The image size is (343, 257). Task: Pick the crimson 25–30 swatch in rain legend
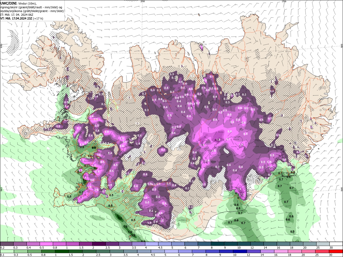click(x=322, y=251)
